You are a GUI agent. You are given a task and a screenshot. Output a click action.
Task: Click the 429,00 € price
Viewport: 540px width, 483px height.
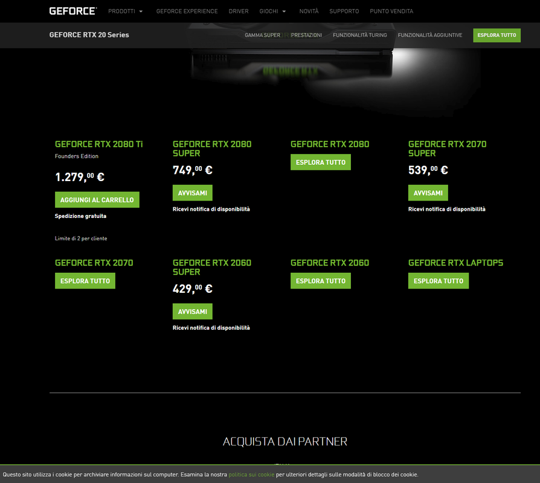[193, 289]
